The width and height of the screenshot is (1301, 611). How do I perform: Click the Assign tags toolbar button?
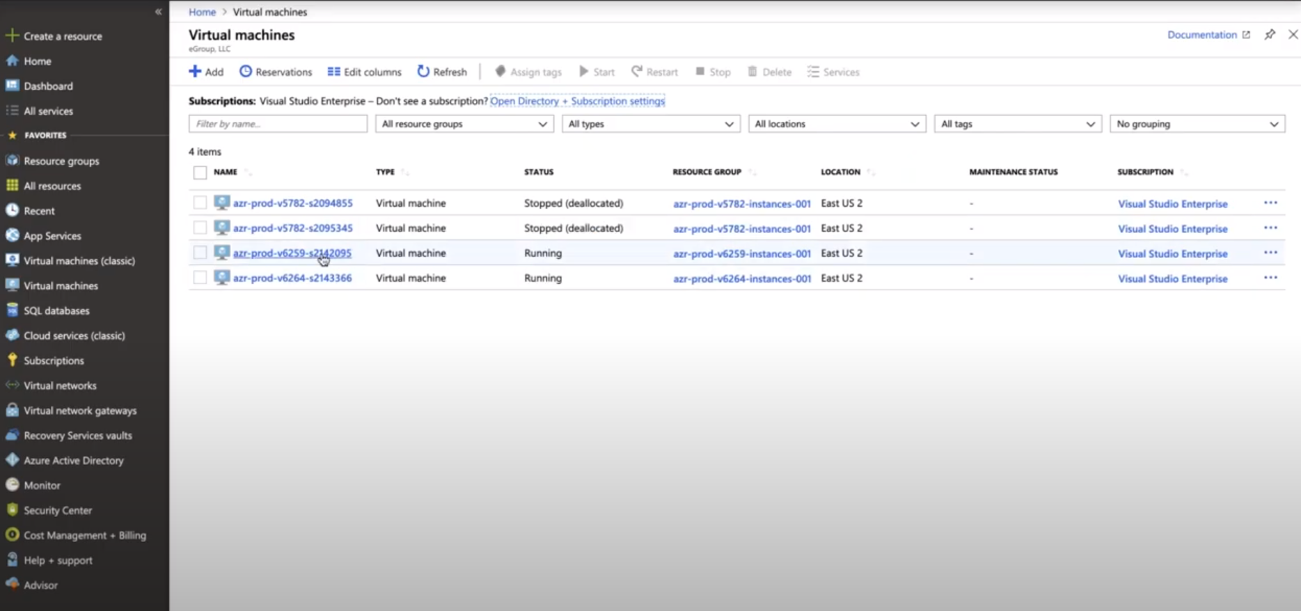[x=528, y=72]
